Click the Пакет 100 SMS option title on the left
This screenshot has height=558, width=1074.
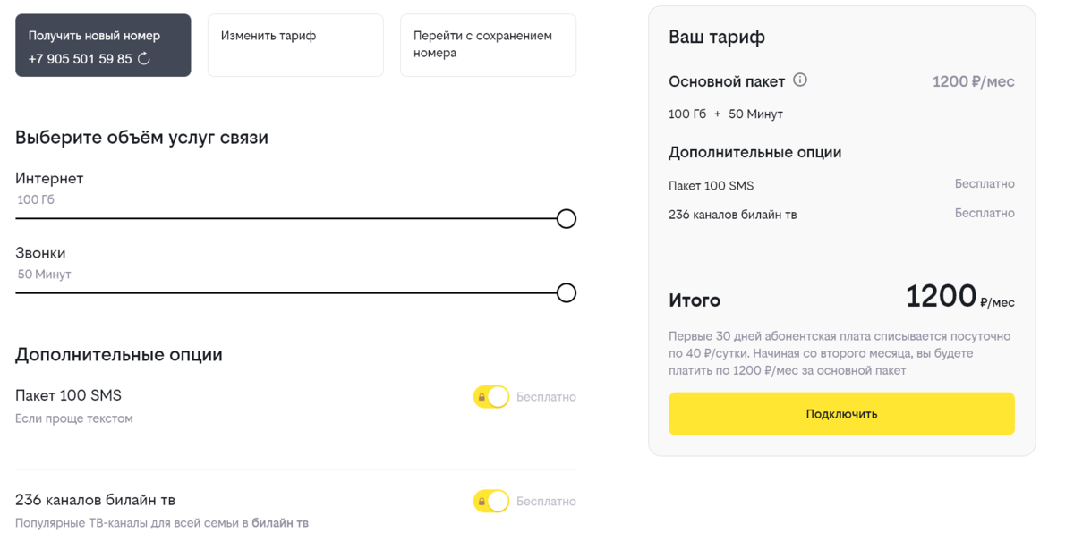click(x=68, y=395)
